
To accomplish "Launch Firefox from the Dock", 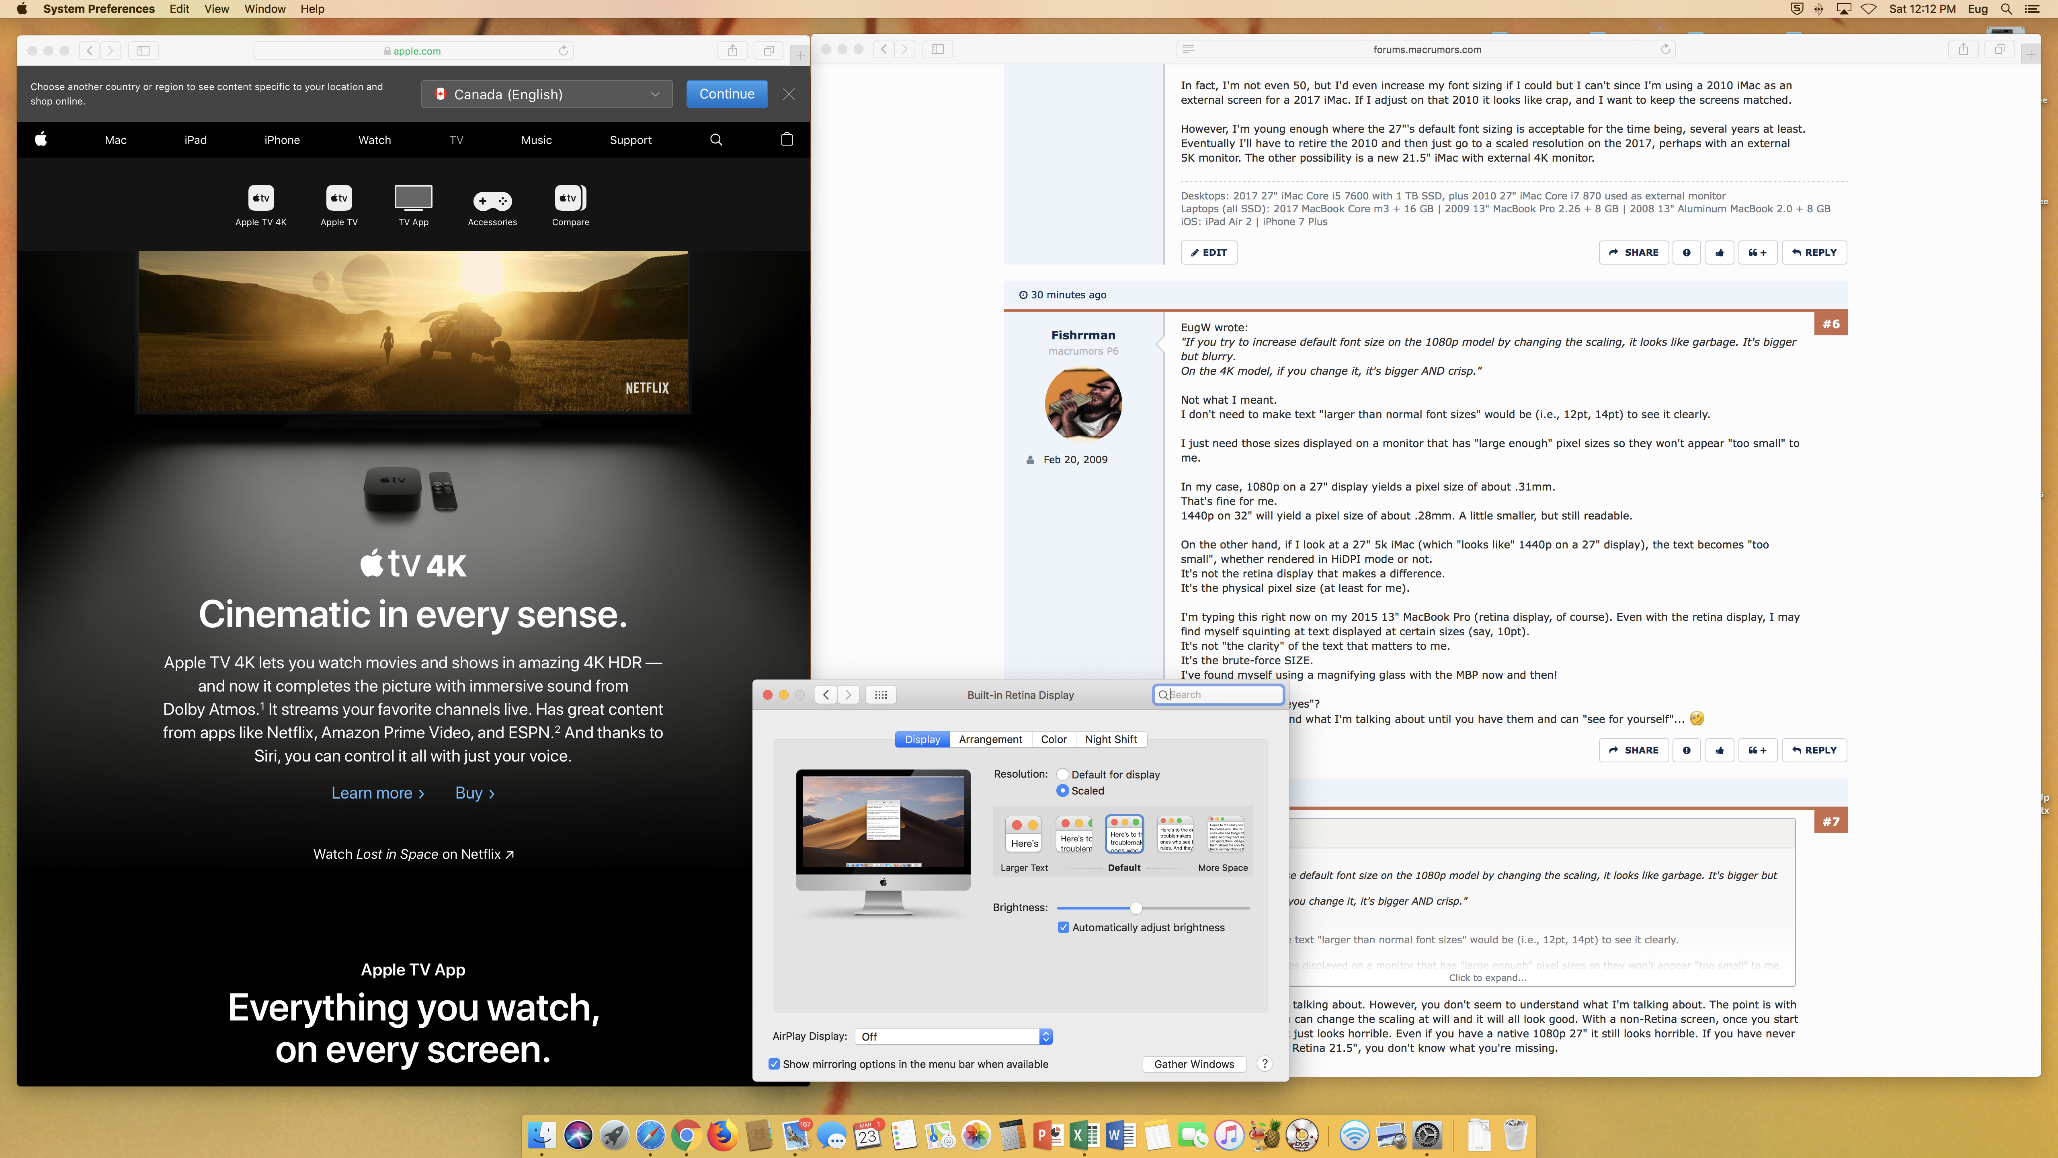I will (722, 1135).
